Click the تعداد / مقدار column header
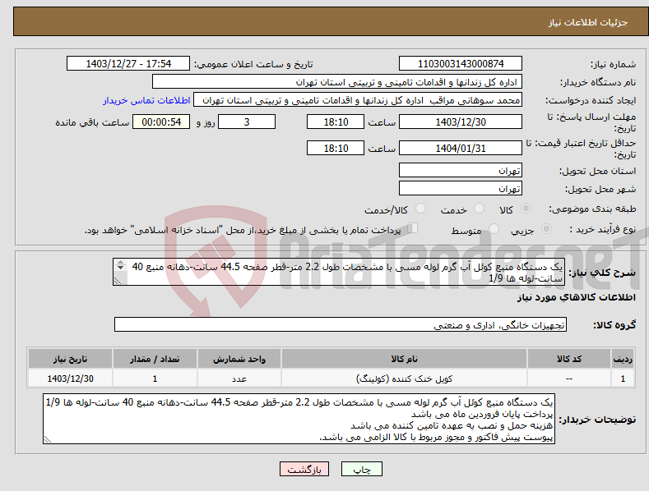This screenshot has height=491, width=649. [x=155, y=359]
